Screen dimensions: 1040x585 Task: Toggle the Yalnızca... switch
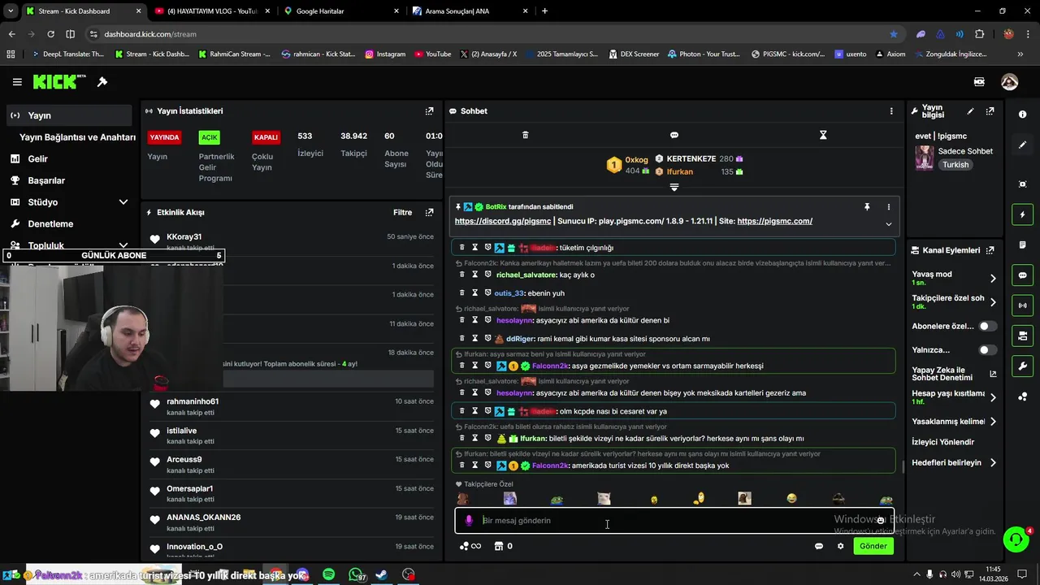987,350
